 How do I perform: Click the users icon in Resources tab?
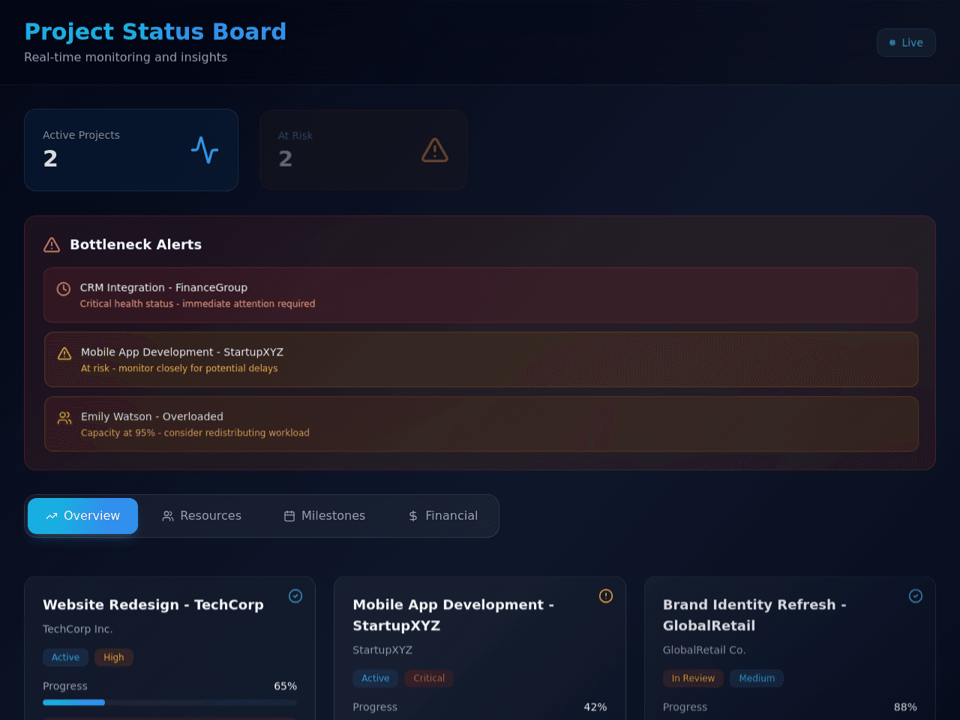click(168, 516)
